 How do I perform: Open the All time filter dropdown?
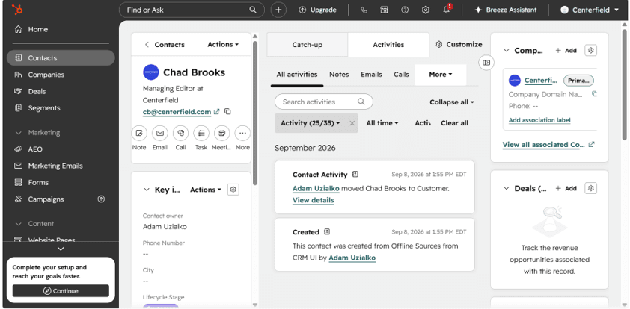(x=382, y=123)
